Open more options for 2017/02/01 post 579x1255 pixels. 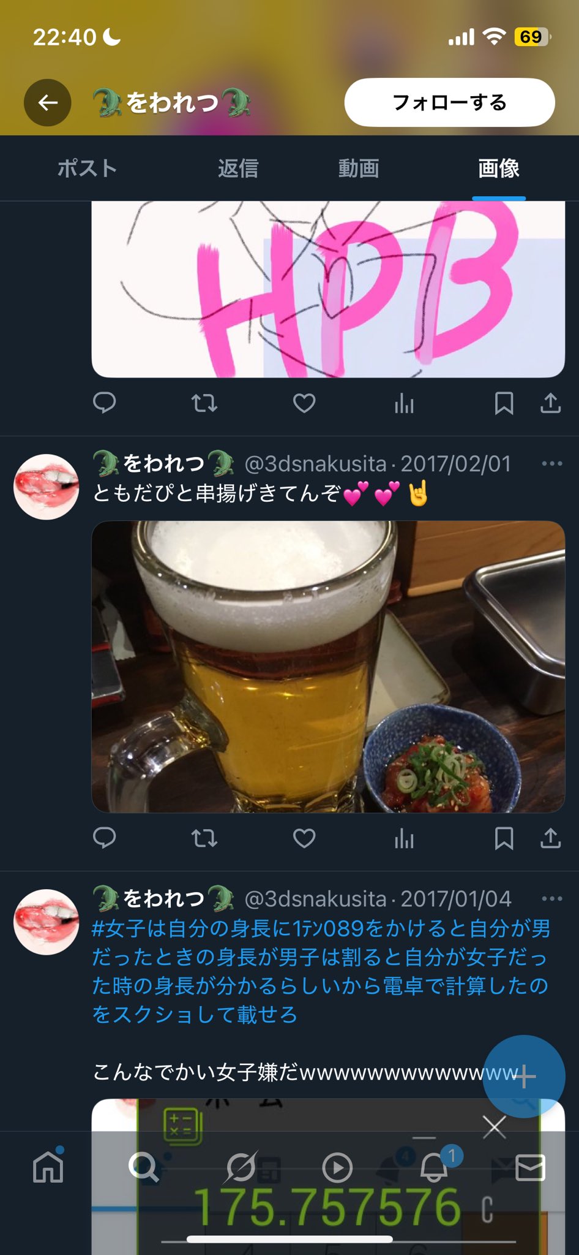click(551, 464)
